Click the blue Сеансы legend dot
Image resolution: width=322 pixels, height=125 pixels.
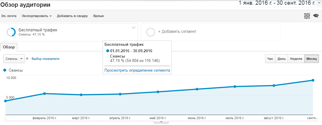point(5,70)
